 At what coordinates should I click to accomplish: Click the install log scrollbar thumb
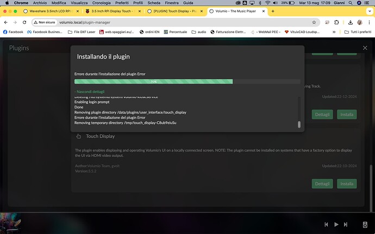tap(299, 124)
